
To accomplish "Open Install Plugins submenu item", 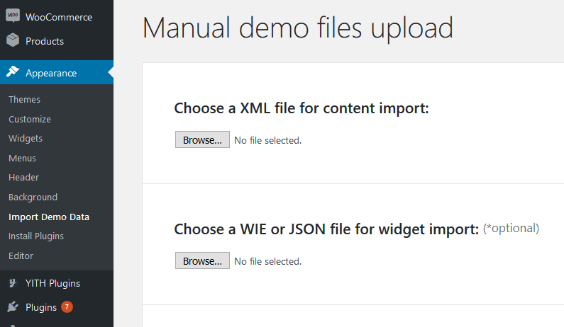I will point(36,236).
